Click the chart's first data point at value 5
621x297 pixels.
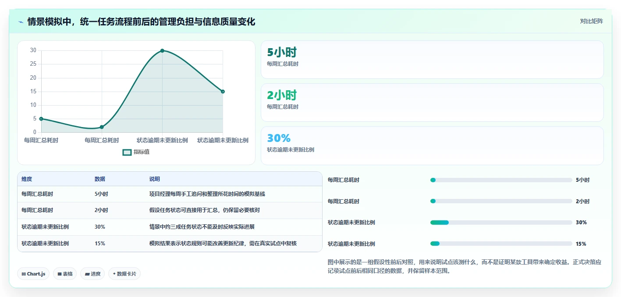[41, 119]
